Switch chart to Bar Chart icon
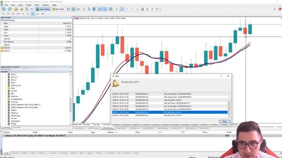The image size is (282, 158). click(69, 9)
